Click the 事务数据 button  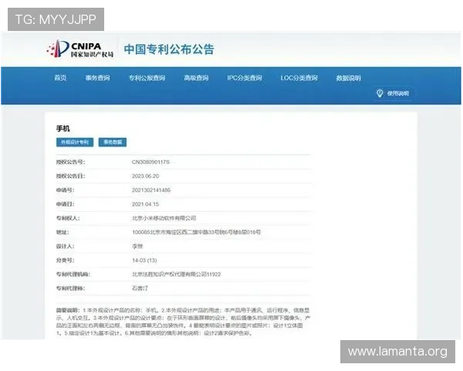[x=113, y=142]
